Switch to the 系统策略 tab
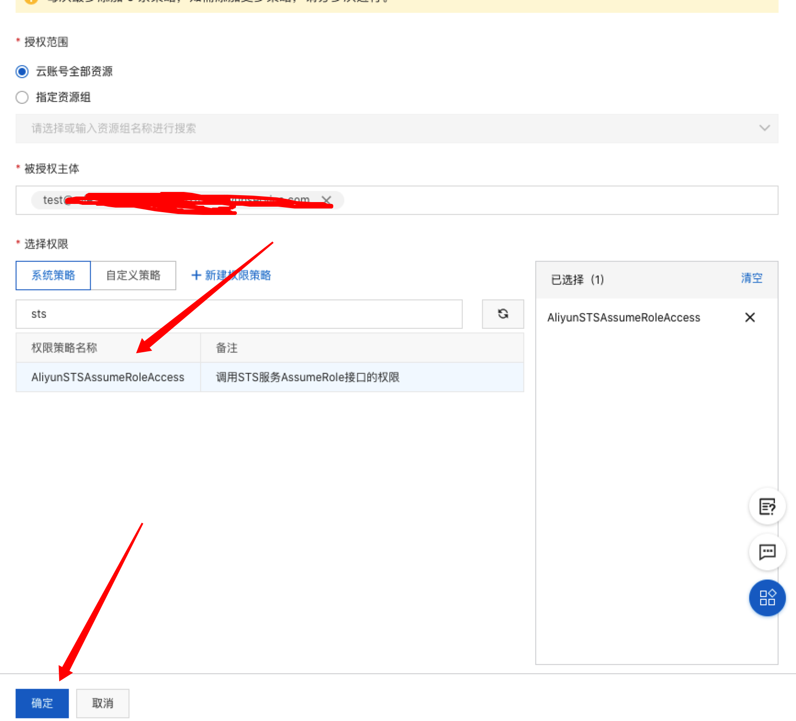The image size is (796, 721). (53, 275)
